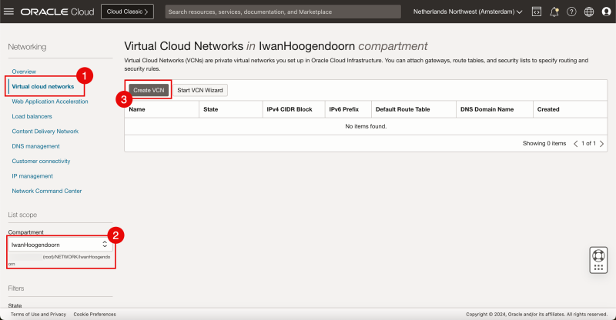Open the language globe icon

point(589,12)
